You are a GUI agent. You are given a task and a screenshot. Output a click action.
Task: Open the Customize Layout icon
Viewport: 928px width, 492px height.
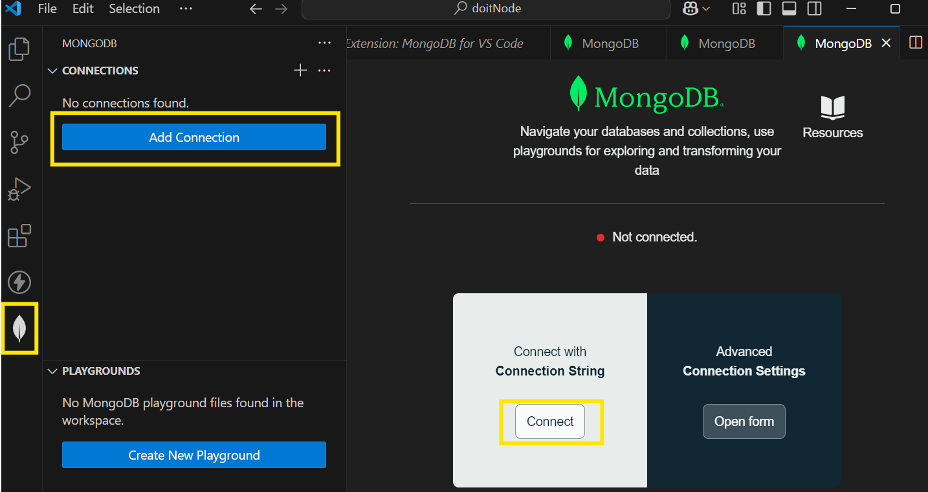click(x=739, y=8)
